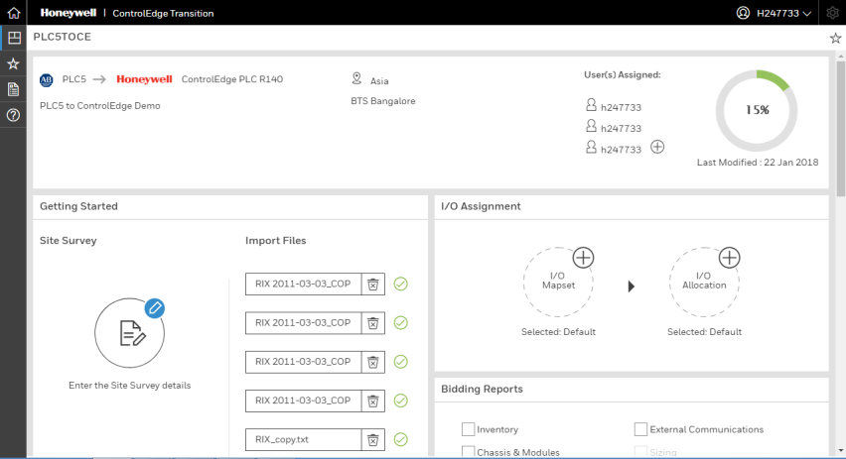Add an I/O Mapset with the plus button

[583, 258]
